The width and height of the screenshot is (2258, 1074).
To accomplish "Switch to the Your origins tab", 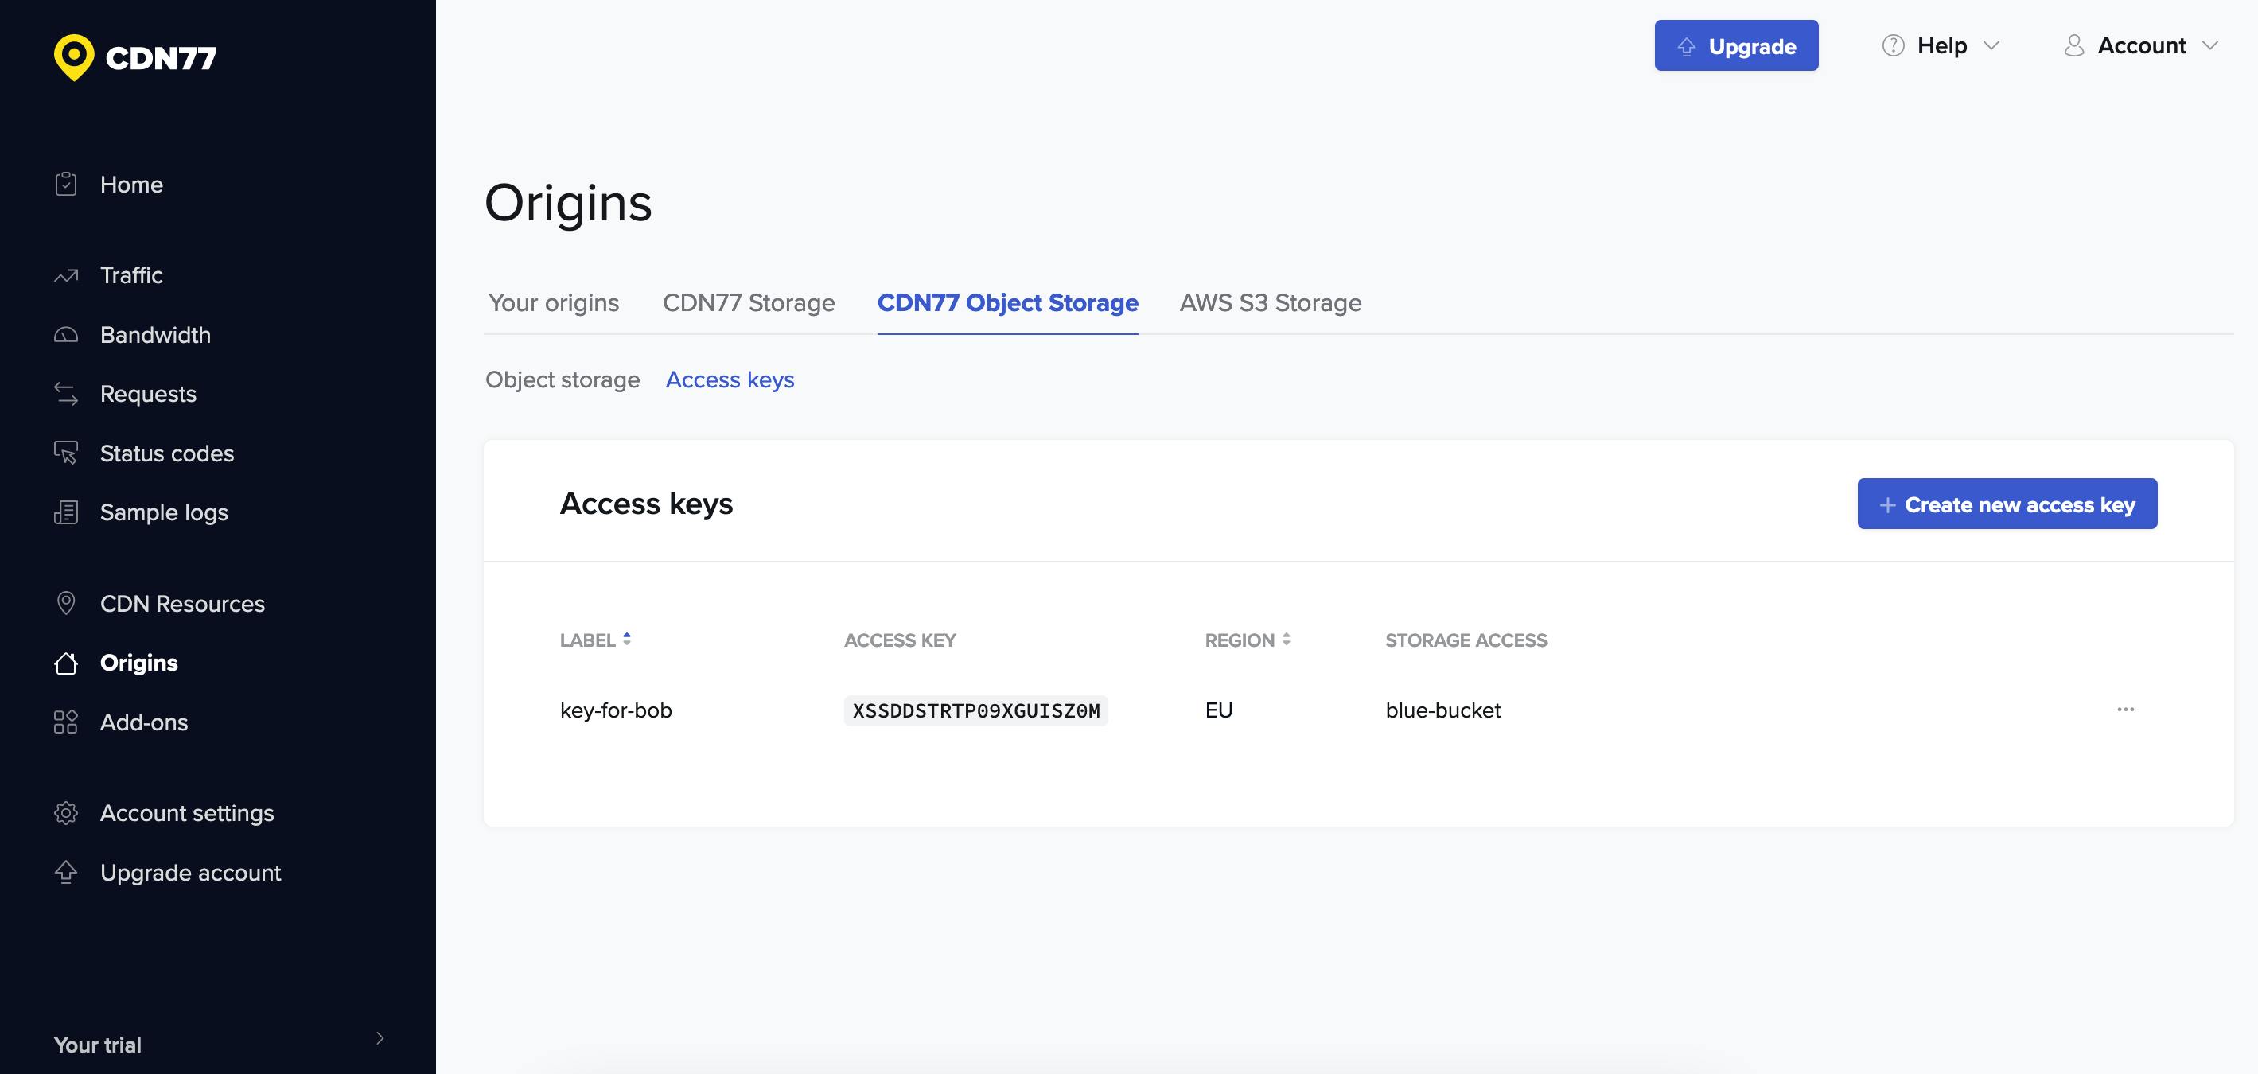I will pos(553,302).
